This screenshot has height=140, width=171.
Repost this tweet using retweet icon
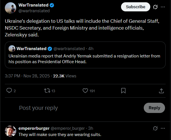click(47, 91)
